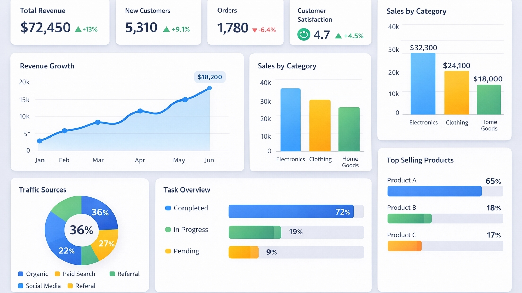Select the yellow Paid Search legend swatch
The width and height of the screenshot is (522, 293).
tap(57, 274)
